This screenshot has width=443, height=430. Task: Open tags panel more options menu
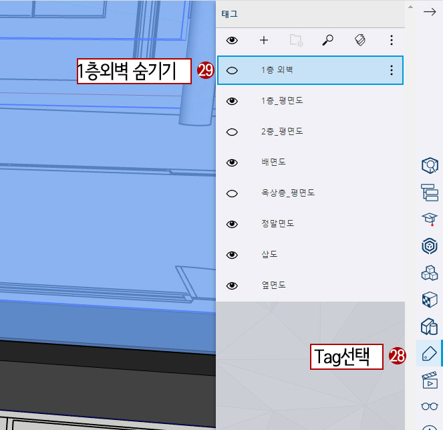coord(392,40)
